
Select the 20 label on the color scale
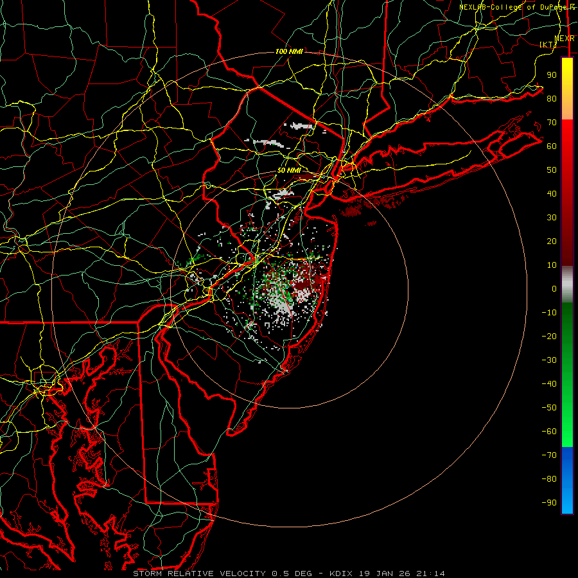pyautogui.click(x=552, y=241)
